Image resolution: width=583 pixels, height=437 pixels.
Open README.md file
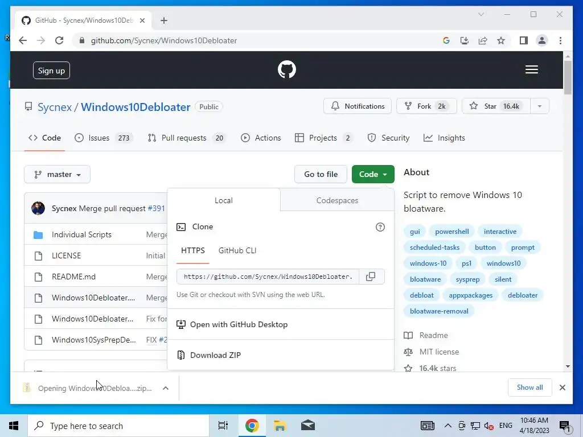73,277
